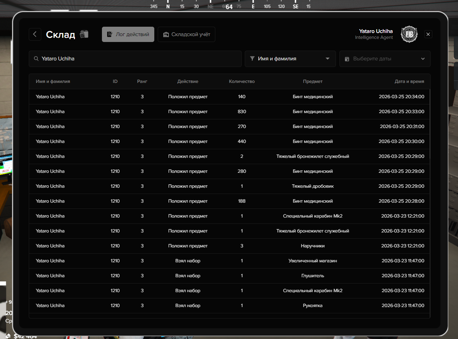Click the back arrow button
Viewport: 458px width, 339px height.
pyautogui.click(x=35, y=34)
